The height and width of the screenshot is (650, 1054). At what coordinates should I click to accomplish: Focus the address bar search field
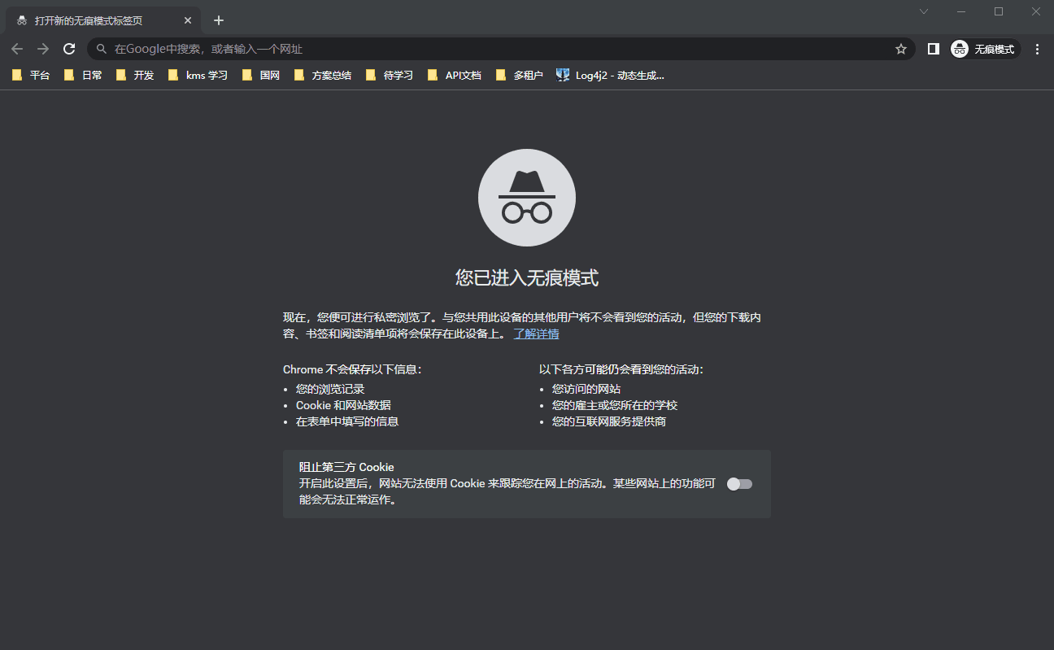501,49
